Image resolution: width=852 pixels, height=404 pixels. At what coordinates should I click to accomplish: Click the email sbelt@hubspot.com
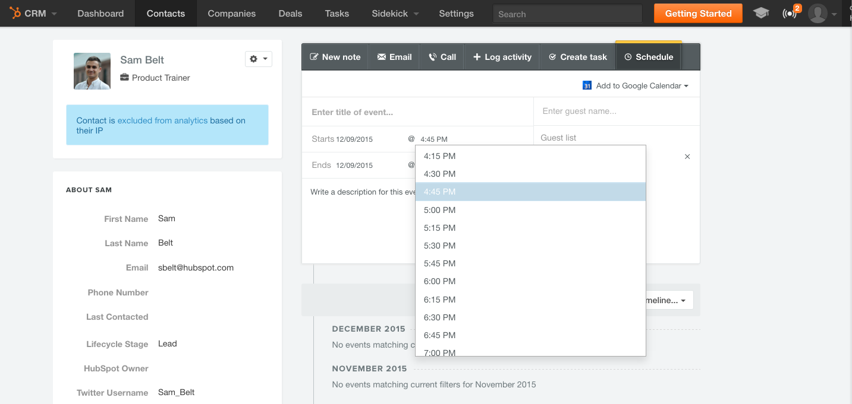[x=196, y=268]
